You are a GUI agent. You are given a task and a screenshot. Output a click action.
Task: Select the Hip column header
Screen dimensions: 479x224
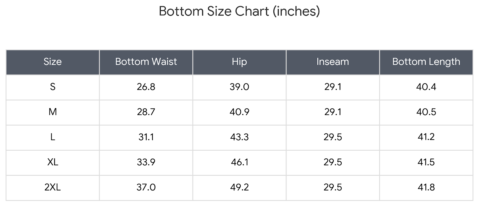coord(239,62)
